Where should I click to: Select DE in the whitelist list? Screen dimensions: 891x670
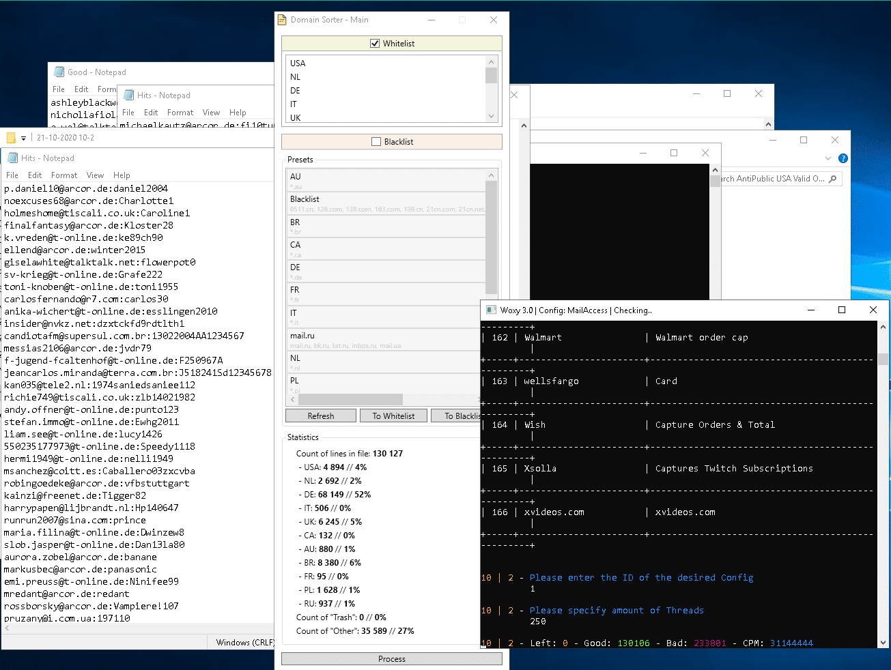296,91
